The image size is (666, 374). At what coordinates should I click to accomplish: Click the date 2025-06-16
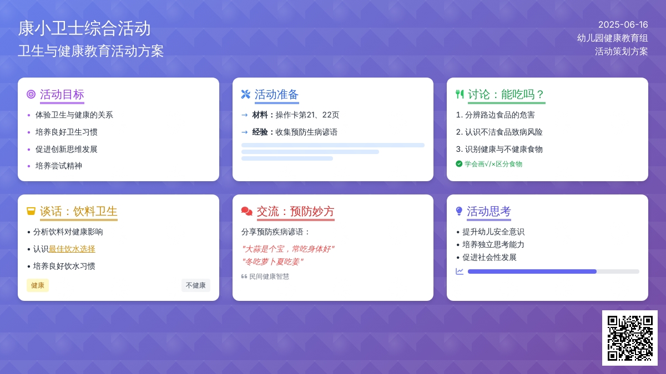point(623,24)
